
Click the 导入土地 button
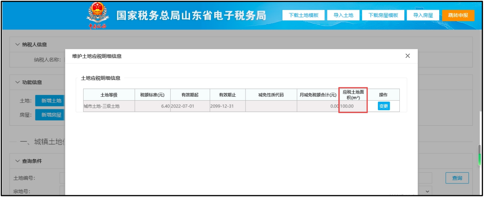point(343,15)
